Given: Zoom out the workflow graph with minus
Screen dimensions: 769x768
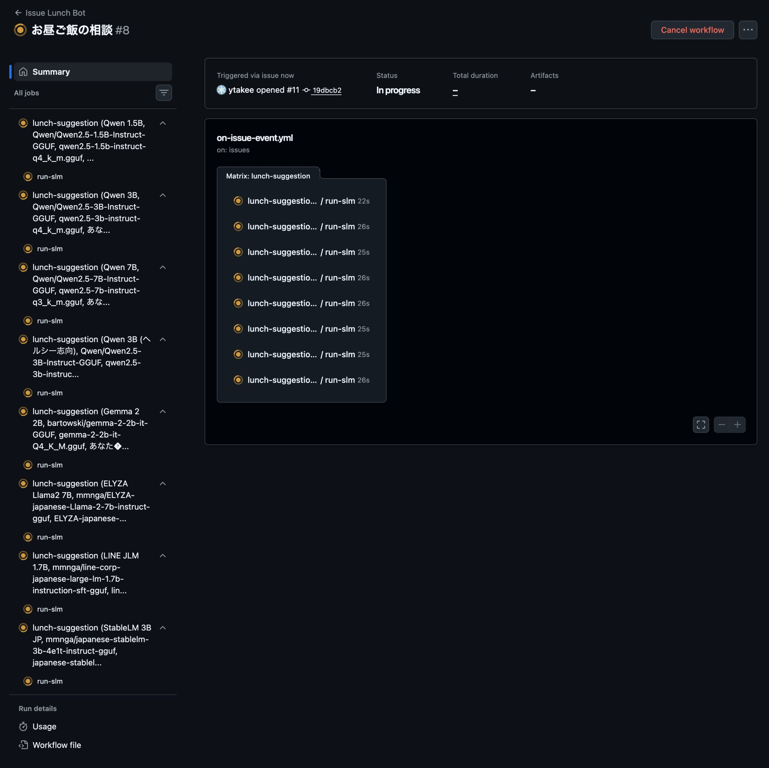Looking at the screenshot, I should (721, 424).
